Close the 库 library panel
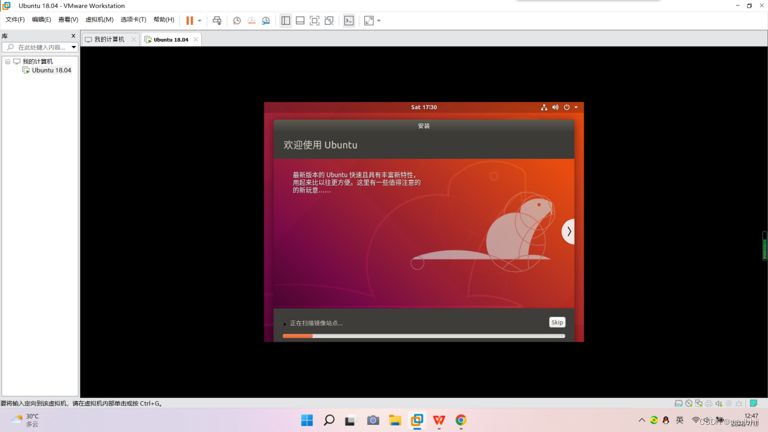This screenshot has height=432, width=768. (x=73, y=36)
